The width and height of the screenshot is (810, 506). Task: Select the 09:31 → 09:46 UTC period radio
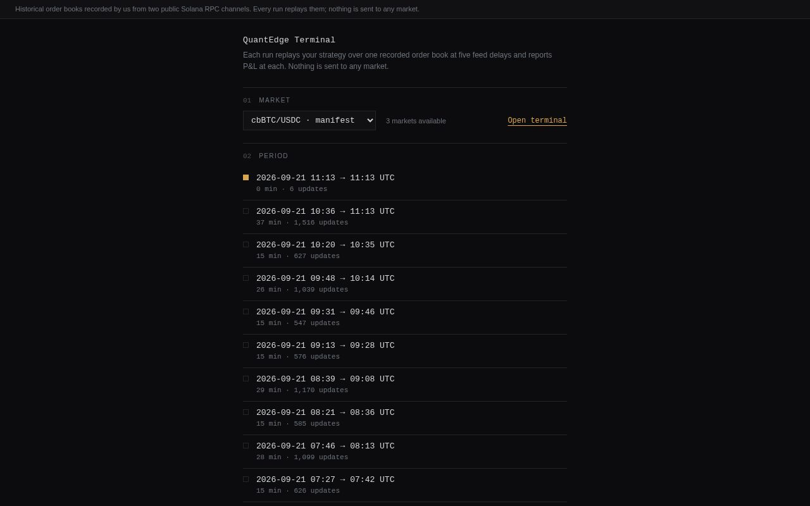246,312
